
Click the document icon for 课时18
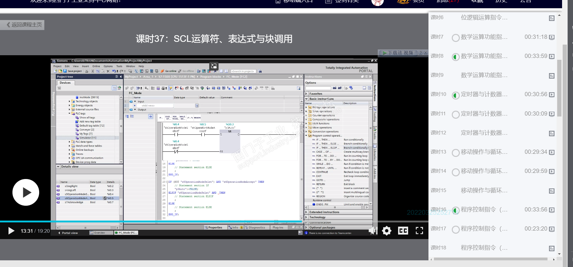point(552,248)
